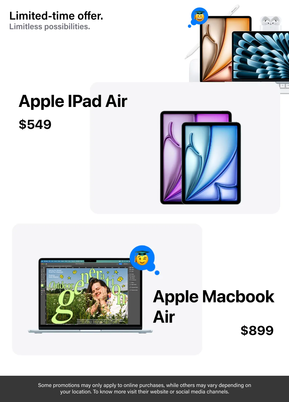
Task: Select the blue iPad Air image
Action: pos(211,163)
